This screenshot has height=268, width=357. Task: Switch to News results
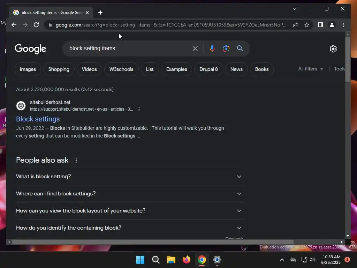pos(236,69)
